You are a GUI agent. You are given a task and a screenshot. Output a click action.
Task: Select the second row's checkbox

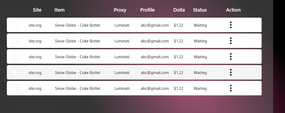15,41
